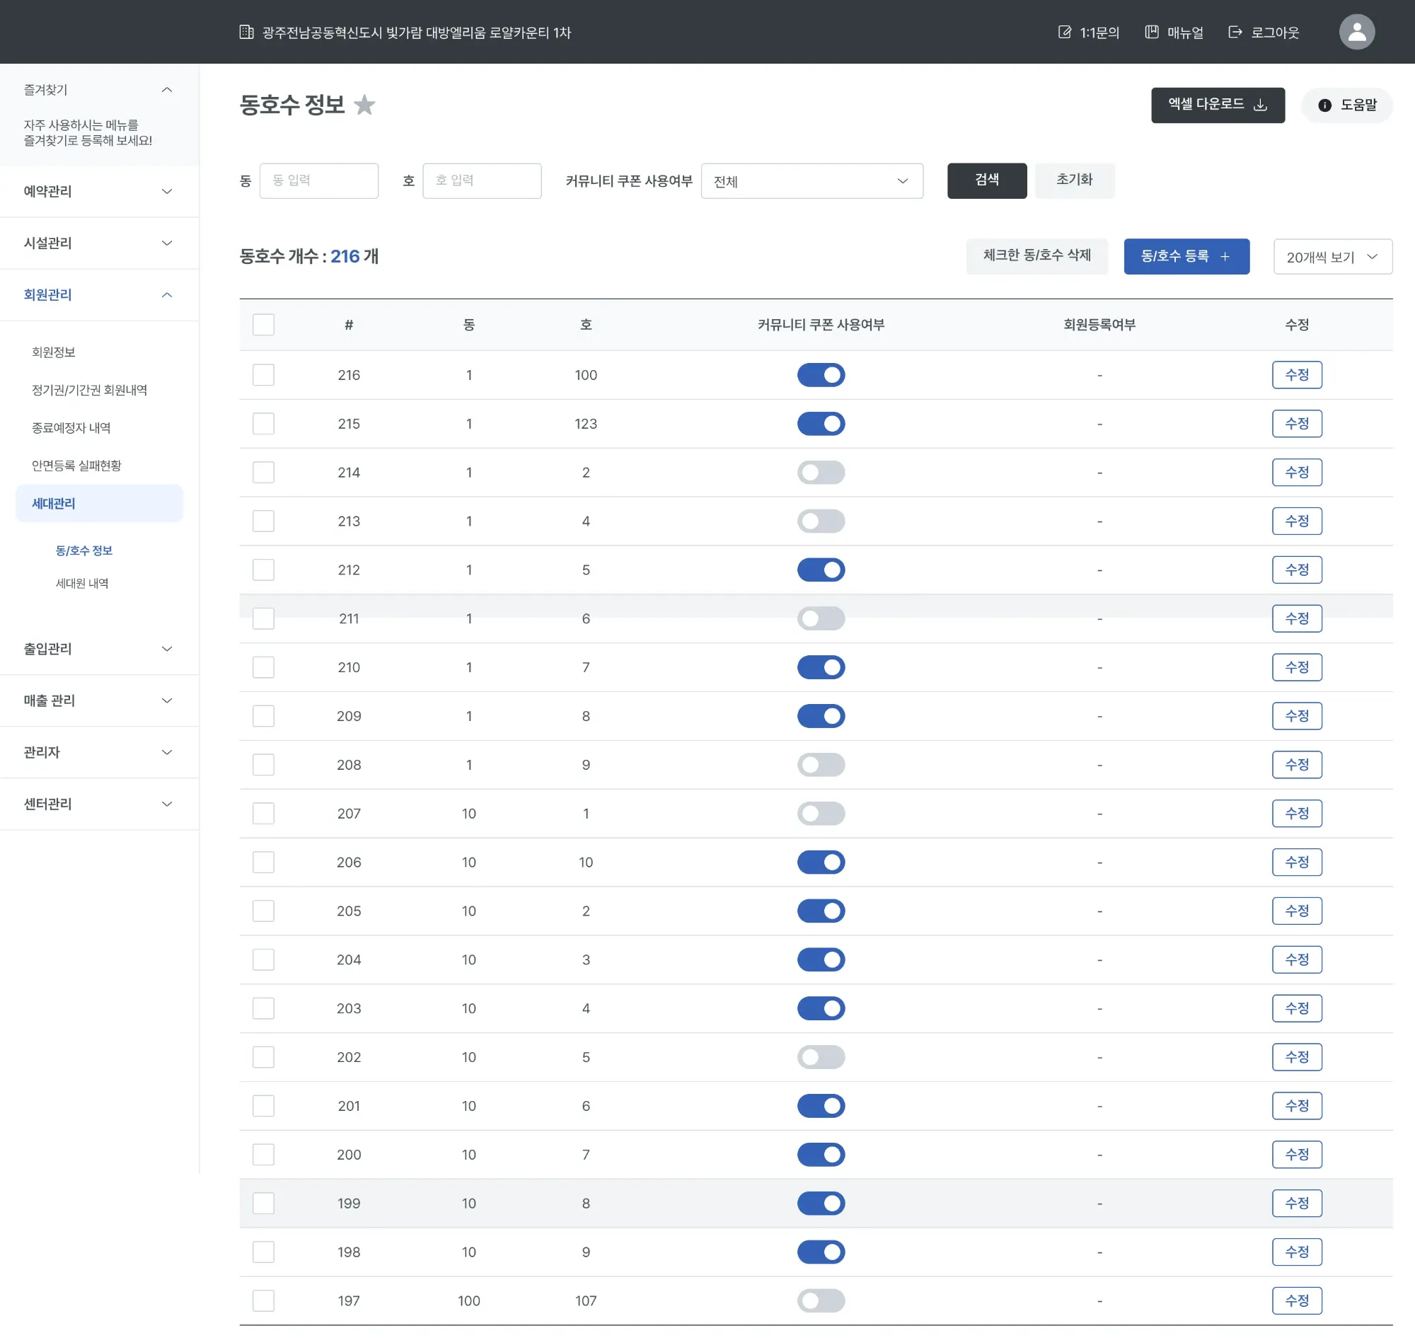Go to 회원정보 in the sidebar
The image size is (1415, 1338).
(x=54, y=352)
